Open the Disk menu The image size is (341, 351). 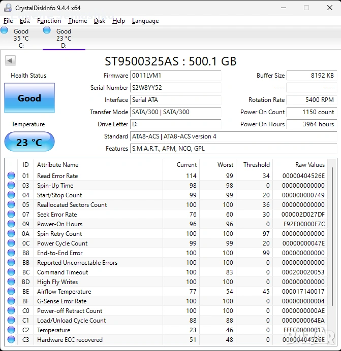coord(100,21)
